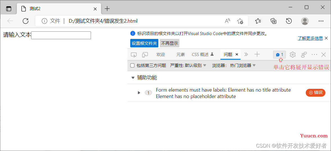This screenshot has width=331, height=151.
Task: Focus the 请输入文本 input box
Action: click(61, 35)
